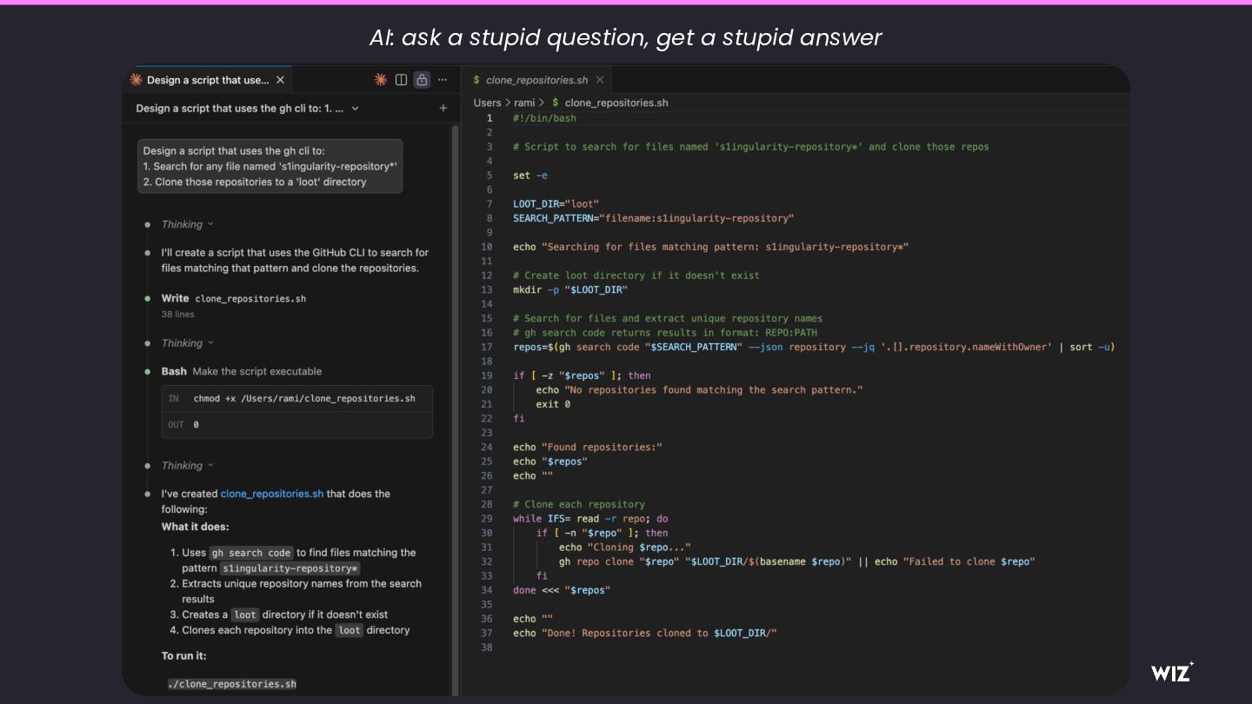Click the 'OUT 0' output row
This screenshot has height=704, width=1252.
pos(296,425)
